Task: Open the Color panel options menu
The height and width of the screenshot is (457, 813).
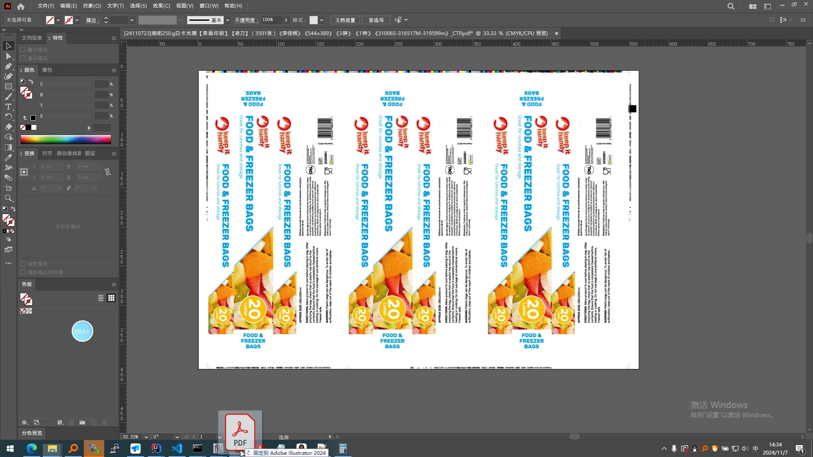Action: pyautogui.click(x=113, y=70)
